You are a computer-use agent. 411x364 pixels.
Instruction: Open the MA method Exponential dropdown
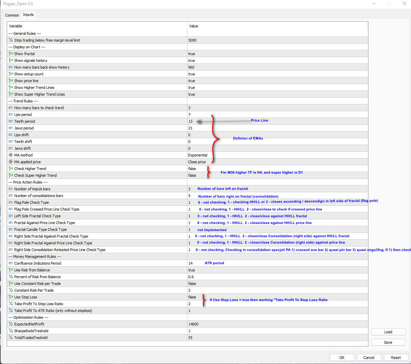(x=277, y=155)
